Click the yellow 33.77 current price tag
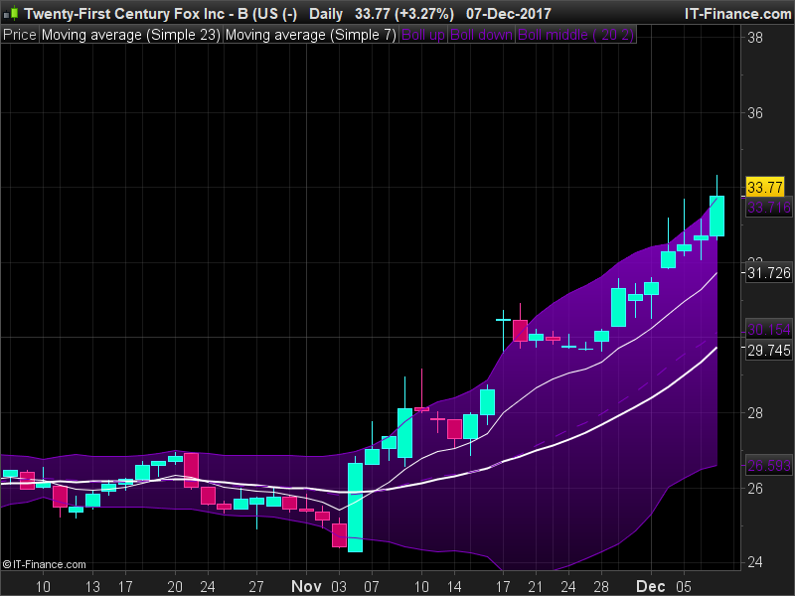 [x=765, y=187]
